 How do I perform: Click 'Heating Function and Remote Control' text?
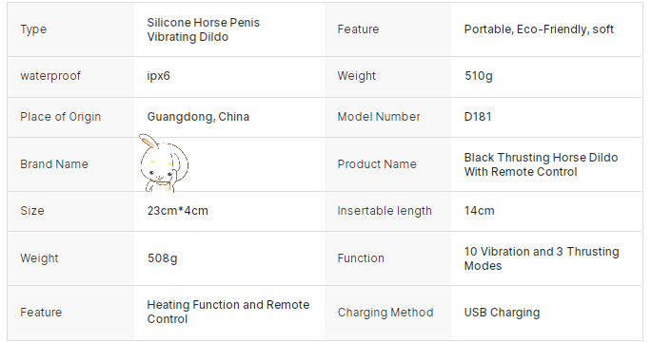click(x=227, y=312)
